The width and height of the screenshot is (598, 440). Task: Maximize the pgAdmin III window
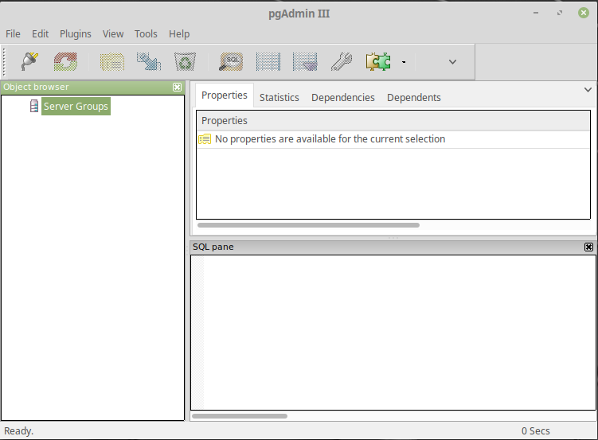[x=560, y=13]
